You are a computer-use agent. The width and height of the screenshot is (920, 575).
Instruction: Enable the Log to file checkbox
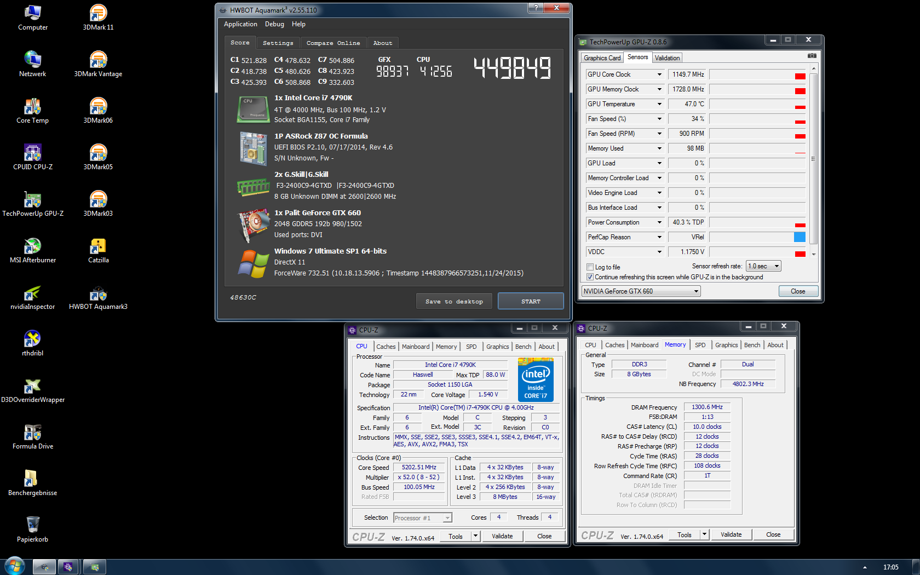590,267
